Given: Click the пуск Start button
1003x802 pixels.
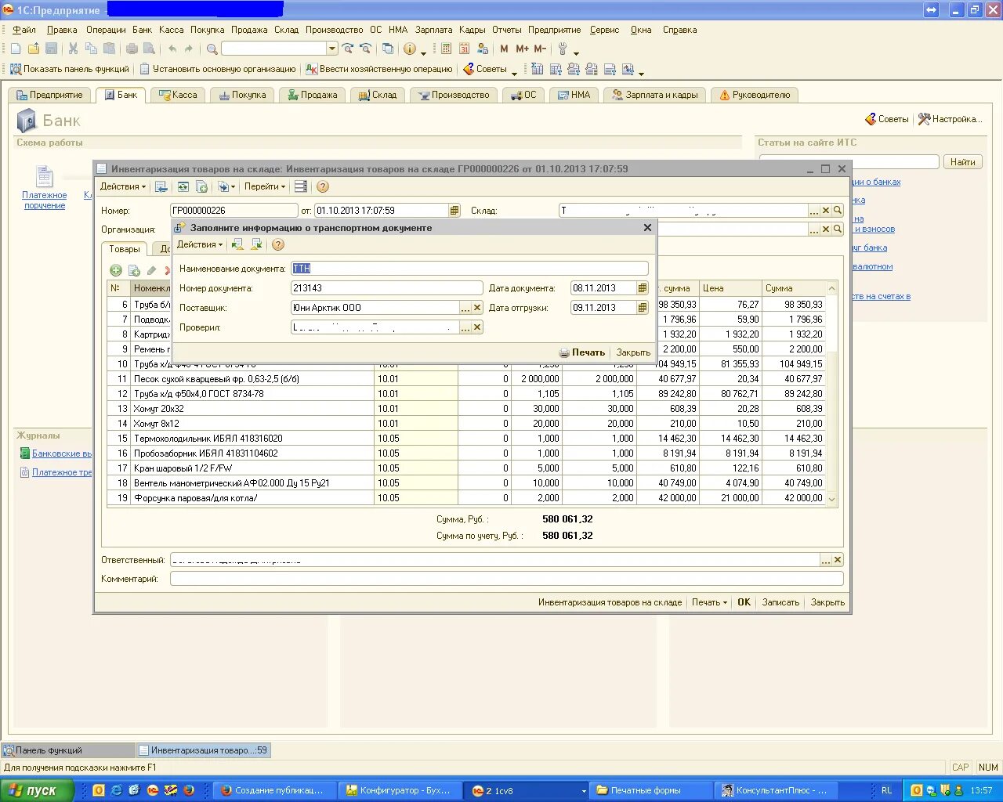Looking at the screenshot, I should pos(37,790).
